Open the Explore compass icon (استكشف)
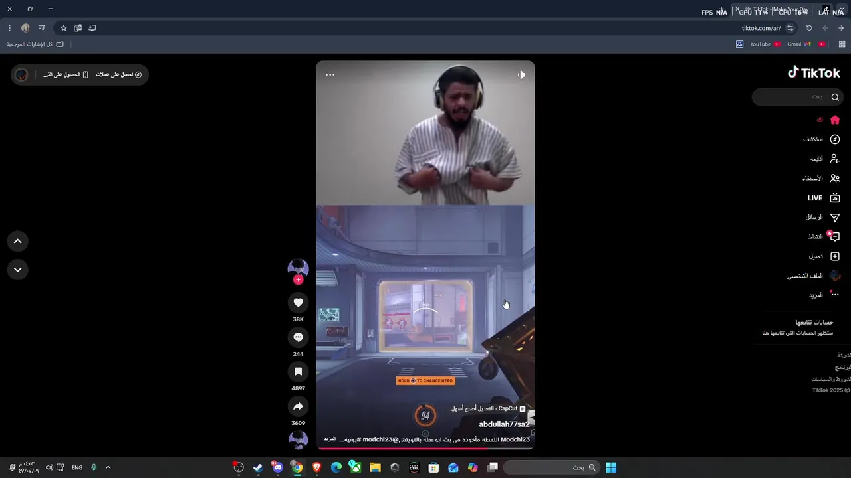Screen dimensions: 851x478 (835, 139)
